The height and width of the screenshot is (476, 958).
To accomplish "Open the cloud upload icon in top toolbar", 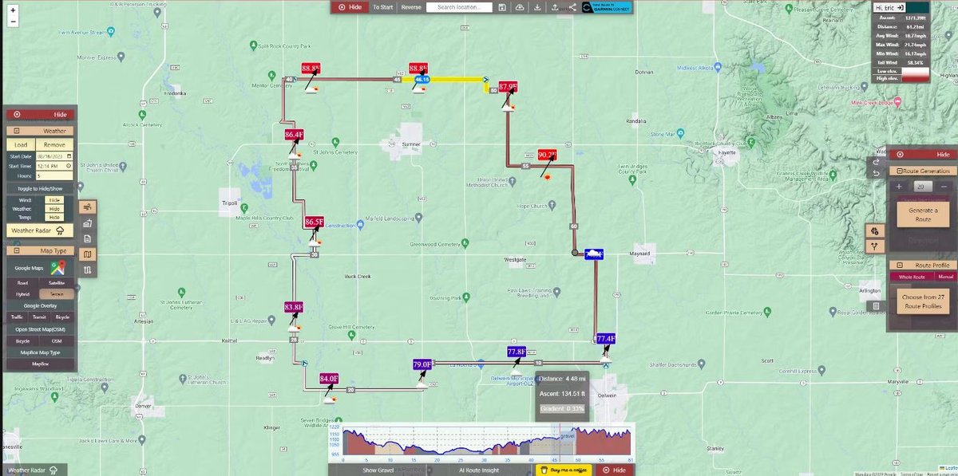I will pyautogui.click(x=520, y=7).
